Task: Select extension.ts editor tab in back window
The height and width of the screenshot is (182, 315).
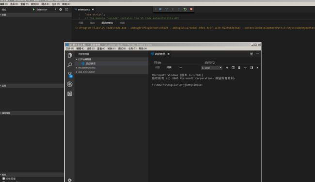Action: coord(84,9)
